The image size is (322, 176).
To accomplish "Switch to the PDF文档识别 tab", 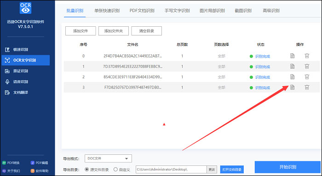I will pos(142,11).
